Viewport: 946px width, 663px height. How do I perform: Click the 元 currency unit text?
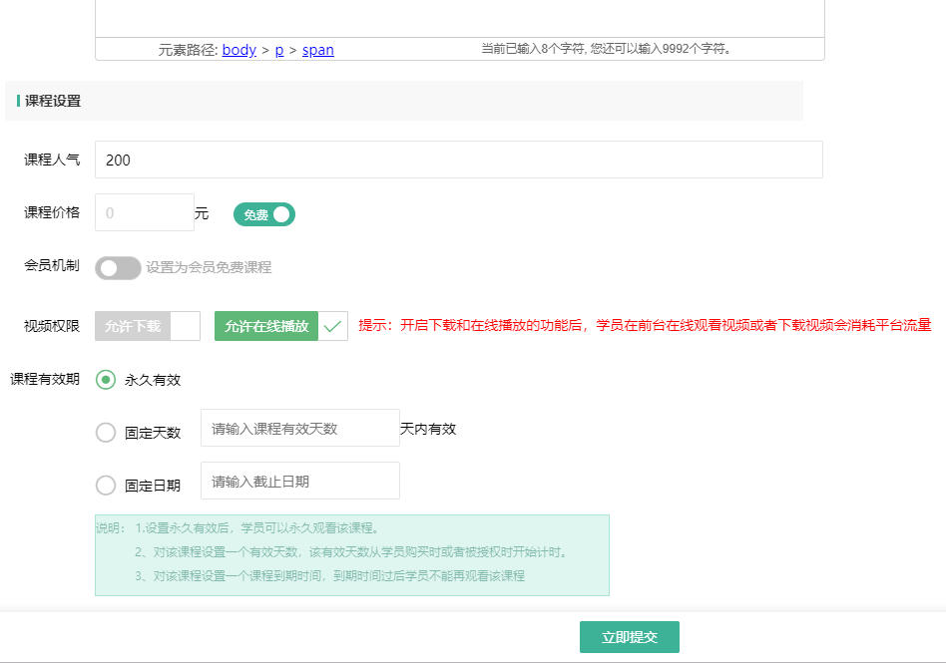tap(202, 213)
